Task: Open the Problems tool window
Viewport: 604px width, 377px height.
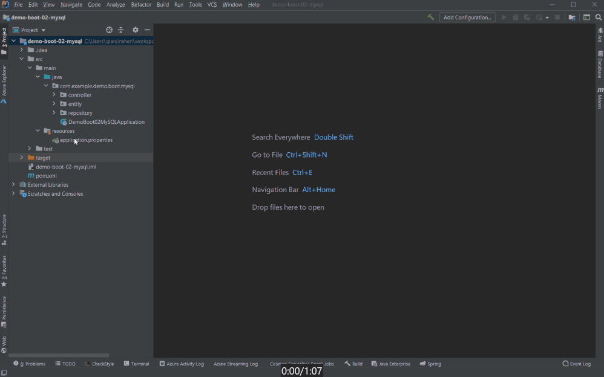Action: pos(29,364)
